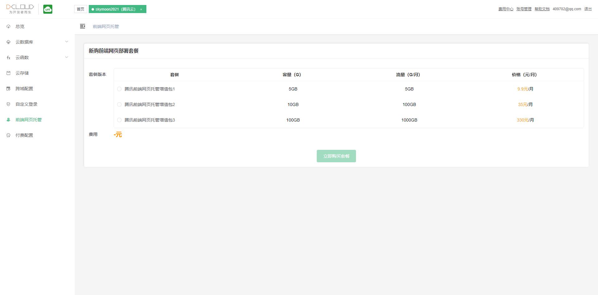Open the 首页 tab
Viewport: 598px width, 295px height.
click(x=80, y=9)
